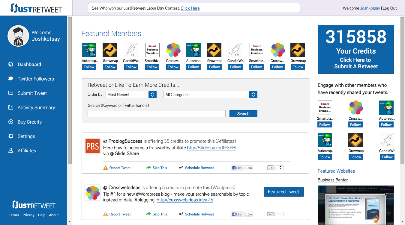The height and width of the screenshot is (225, 405).
Task: Click first Autoresp featured member avatar
Action: [x=89, y=50]
